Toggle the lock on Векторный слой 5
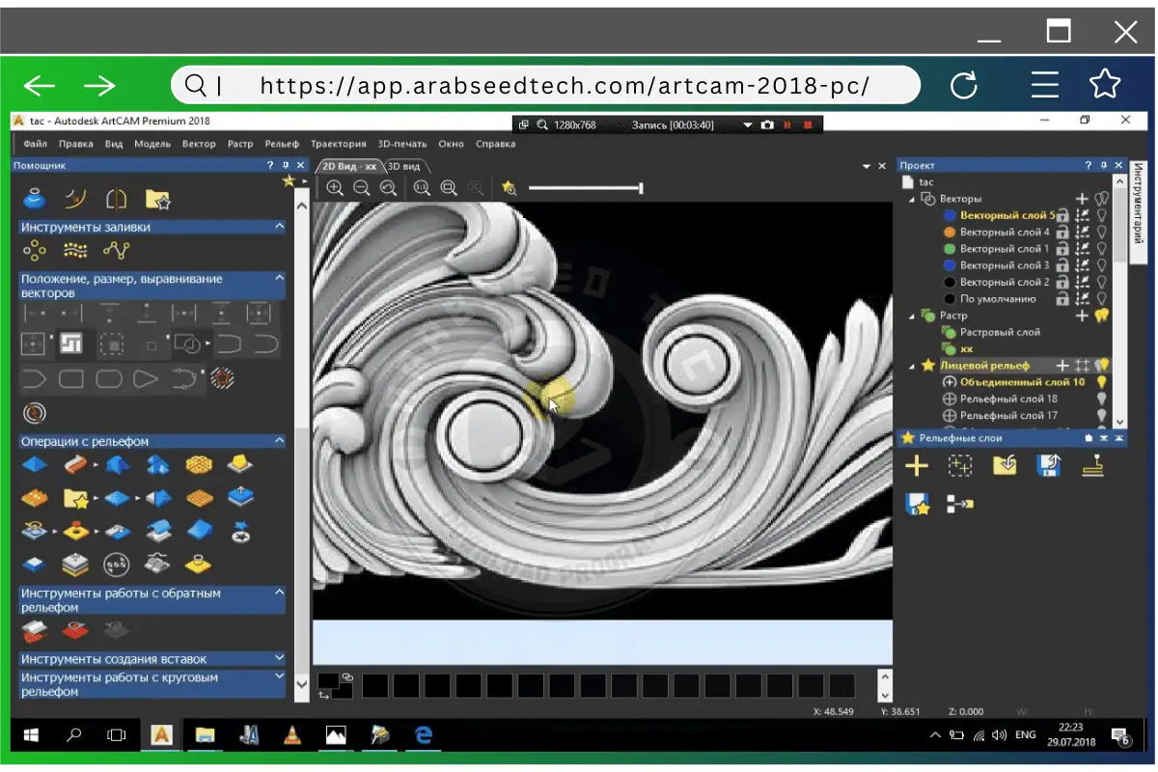The image size is (1158, 772). [1062, 215]
